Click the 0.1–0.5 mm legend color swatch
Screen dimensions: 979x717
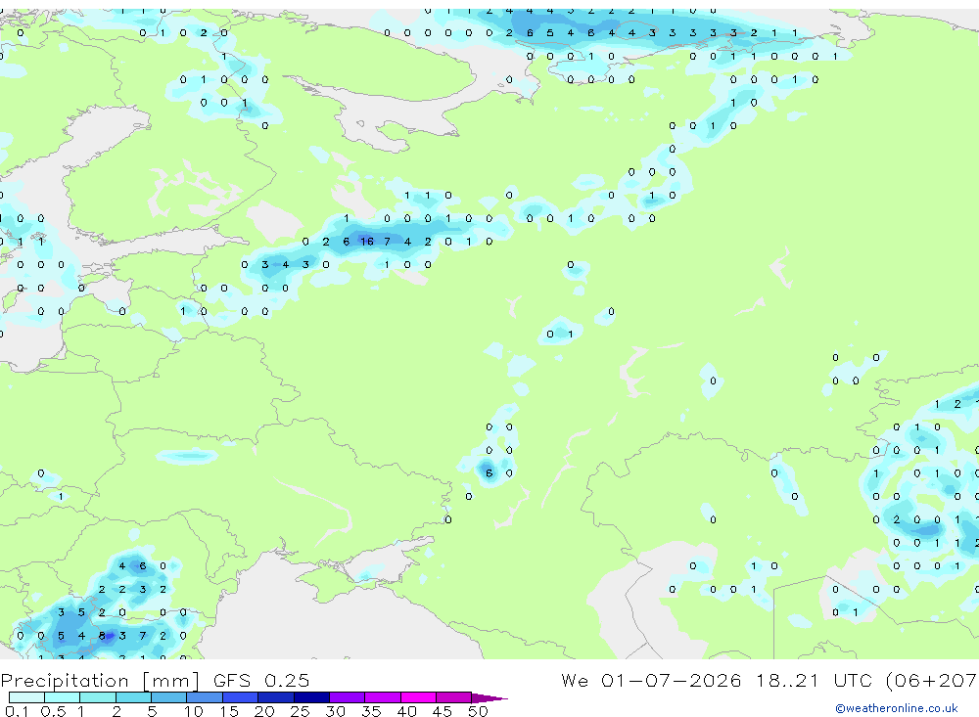[26, 697]
